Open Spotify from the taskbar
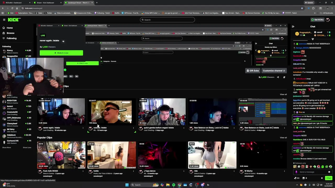This screenshot has width=335, height=188. point(174,185)
